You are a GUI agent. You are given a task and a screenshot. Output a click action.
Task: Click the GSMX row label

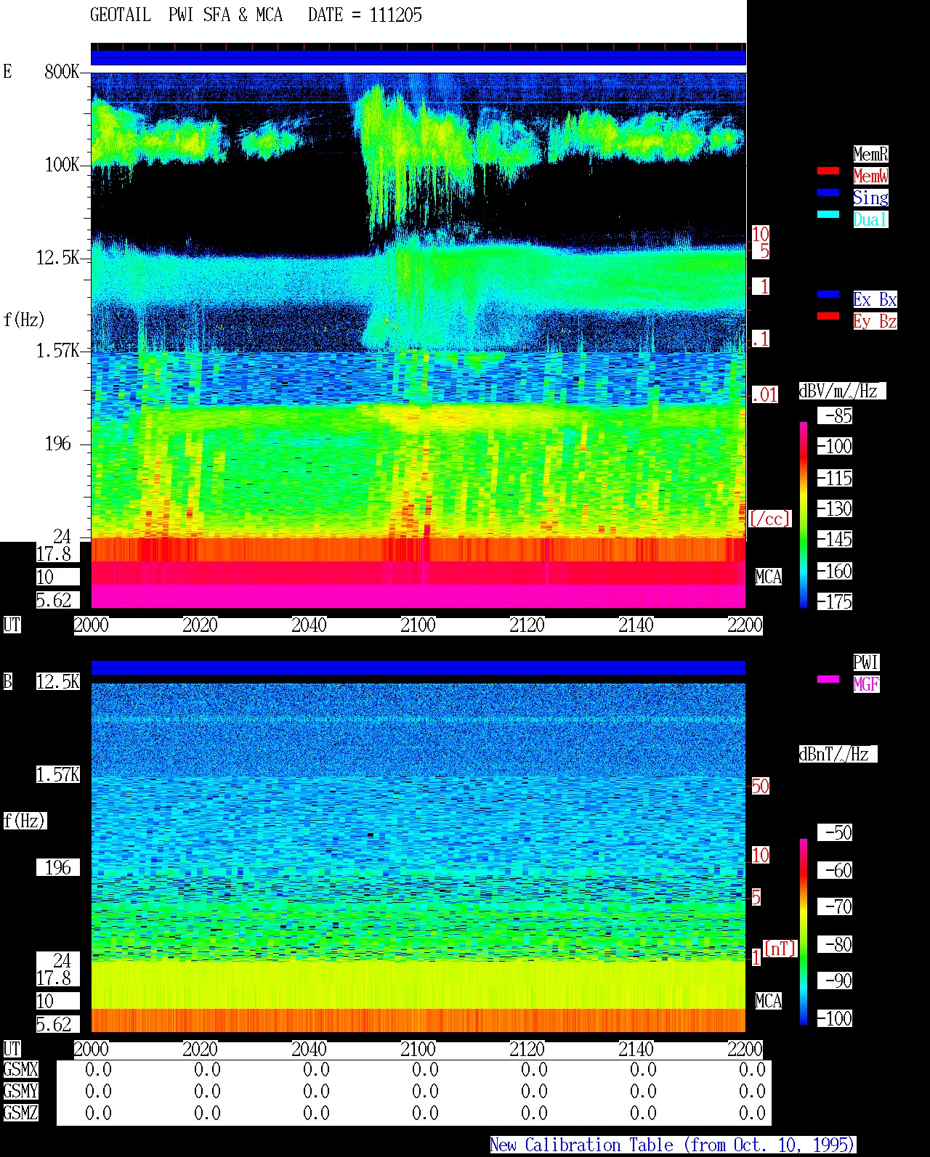[x=20, y=1070]
